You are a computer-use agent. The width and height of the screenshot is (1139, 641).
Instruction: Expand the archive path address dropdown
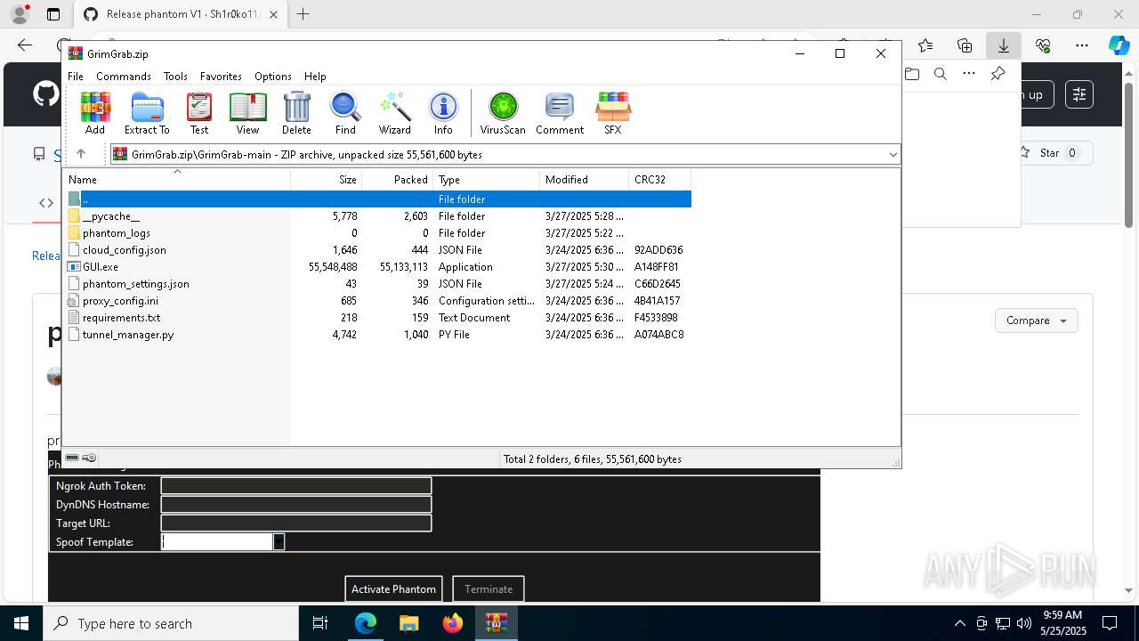(x=893, y=154)
